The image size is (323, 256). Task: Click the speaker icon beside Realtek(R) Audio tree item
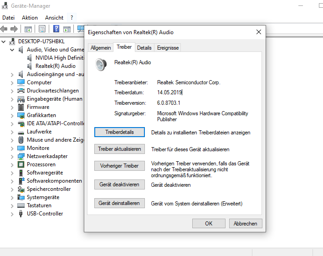(30, 66)
